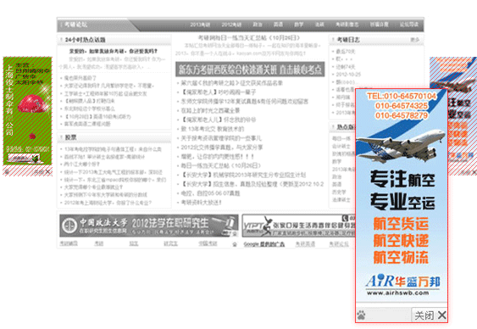The height and width of the screenshot is (329, 477).
Task: Open 会计硕士 in the right sidebar list
Action: [341, 146]
